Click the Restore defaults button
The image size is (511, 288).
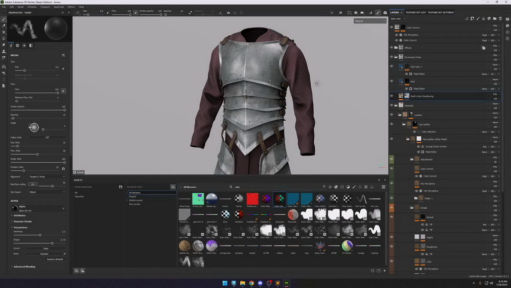tap(55, 259)
